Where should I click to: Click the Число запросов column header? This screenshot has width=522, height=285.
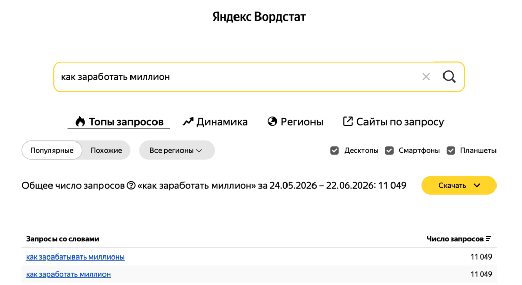[455, 239]
